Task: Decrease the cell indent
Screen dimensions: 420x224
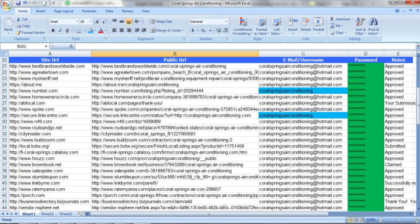Action: (137, 30)
